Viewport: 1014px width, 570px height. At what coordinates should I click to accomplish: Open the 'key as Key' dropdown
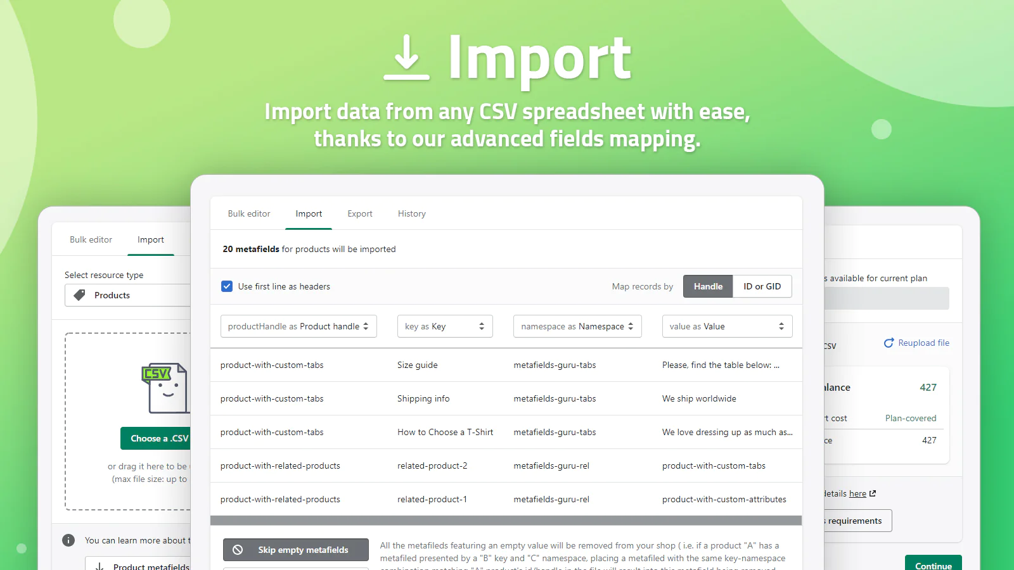(445, 326)
